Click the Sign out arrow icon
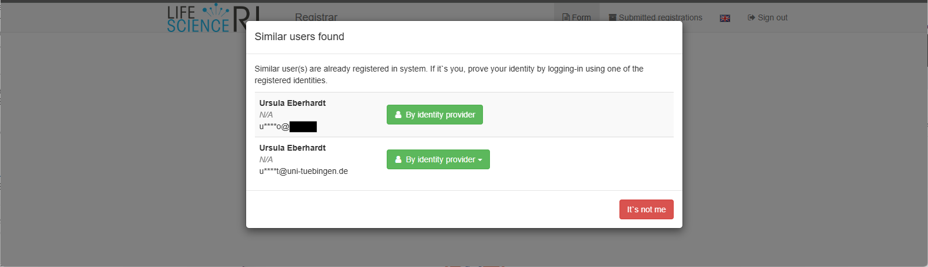 click(x=751, y=17)
